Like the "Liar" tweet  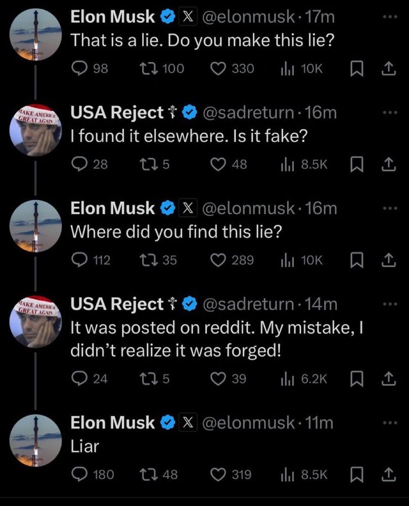tap(219, 474)
